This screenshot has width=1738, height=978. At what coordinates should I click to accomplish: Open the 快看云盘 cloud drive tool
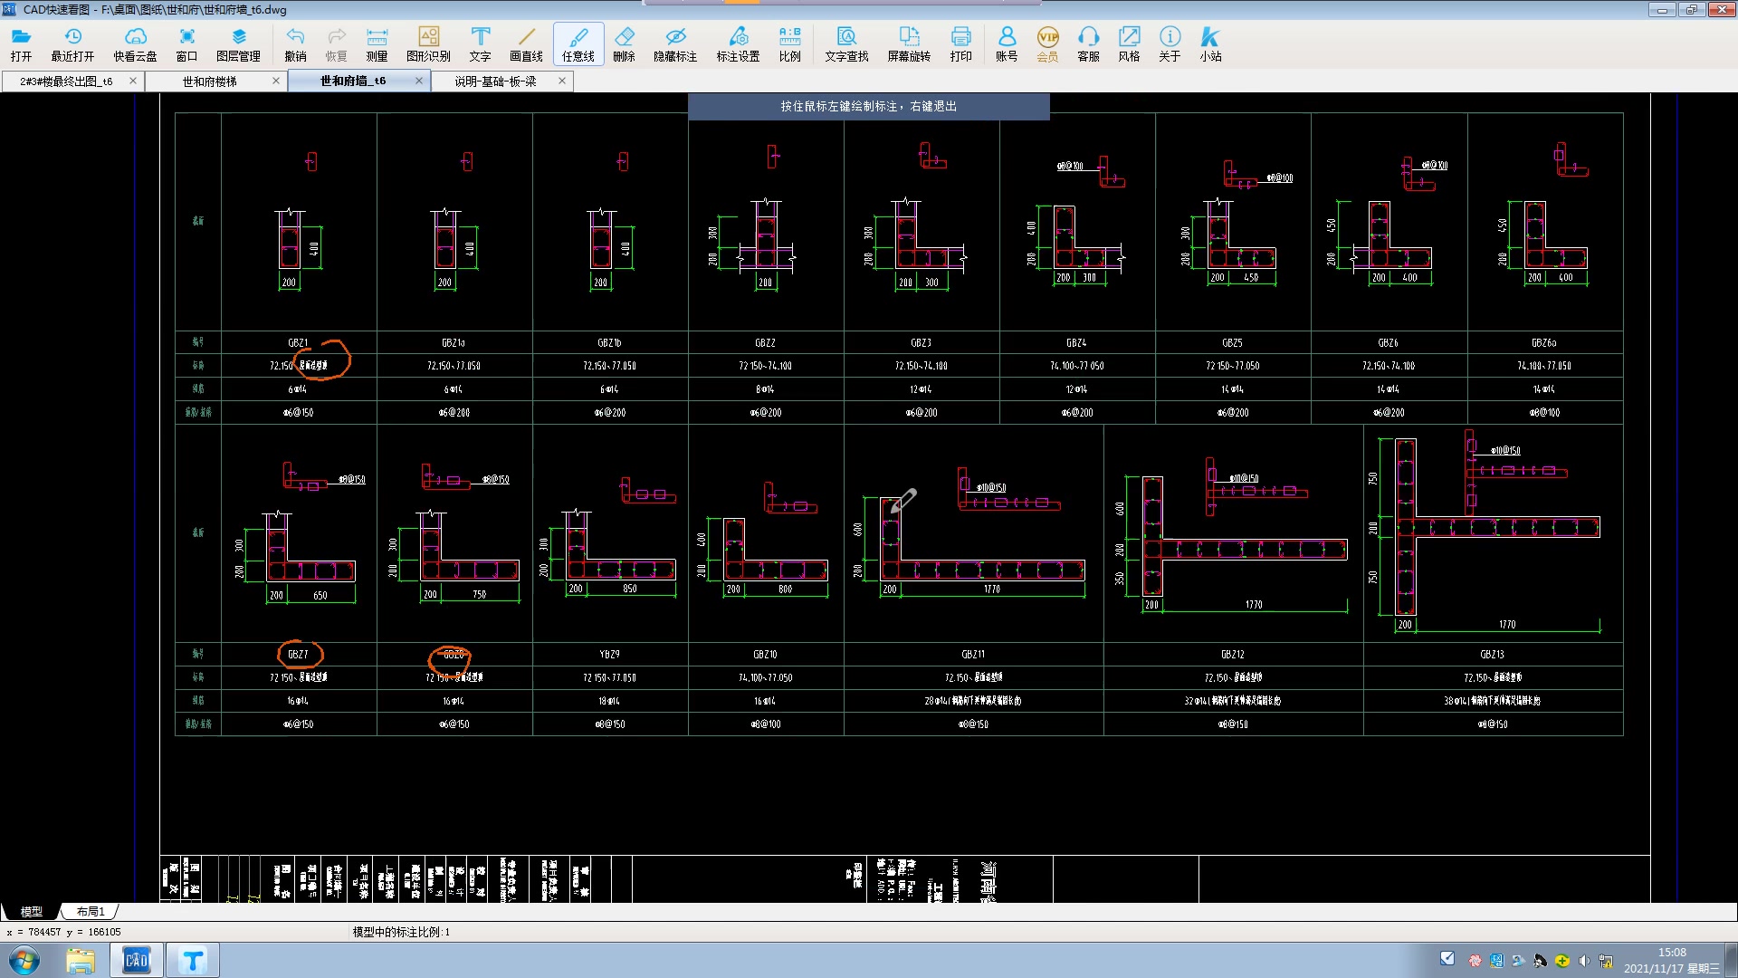(135, 43)
